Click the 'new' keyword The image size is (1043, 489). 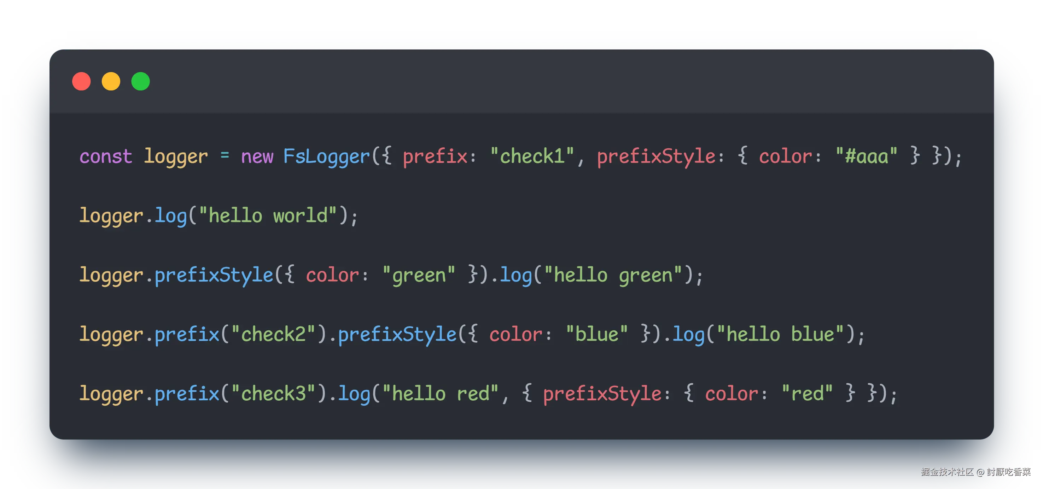(x=257, y=157)
